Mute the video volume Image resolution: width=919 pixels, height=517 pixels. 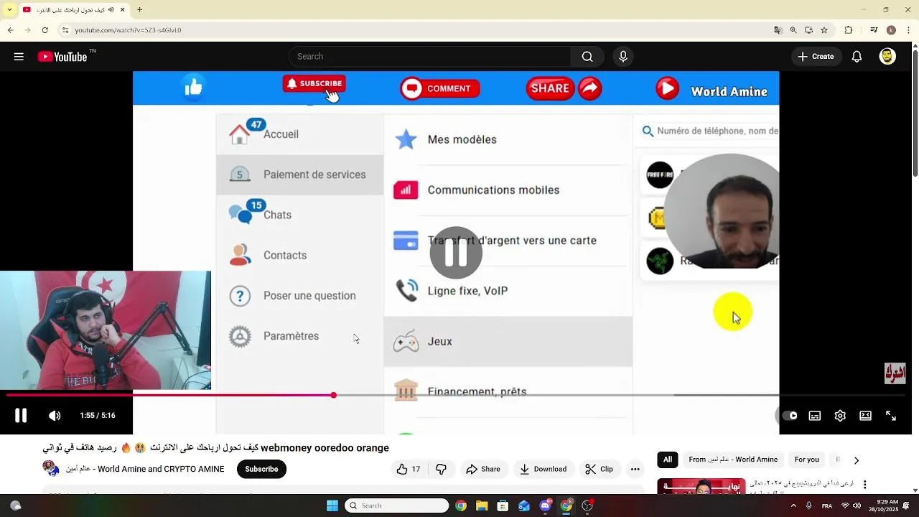(x=55, y=416)
